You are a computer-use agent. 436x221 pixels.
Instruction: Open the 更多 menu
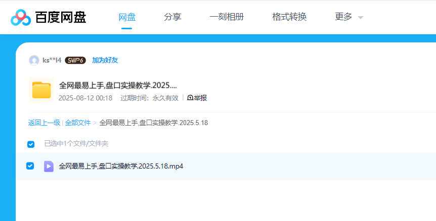click(343, 17)
